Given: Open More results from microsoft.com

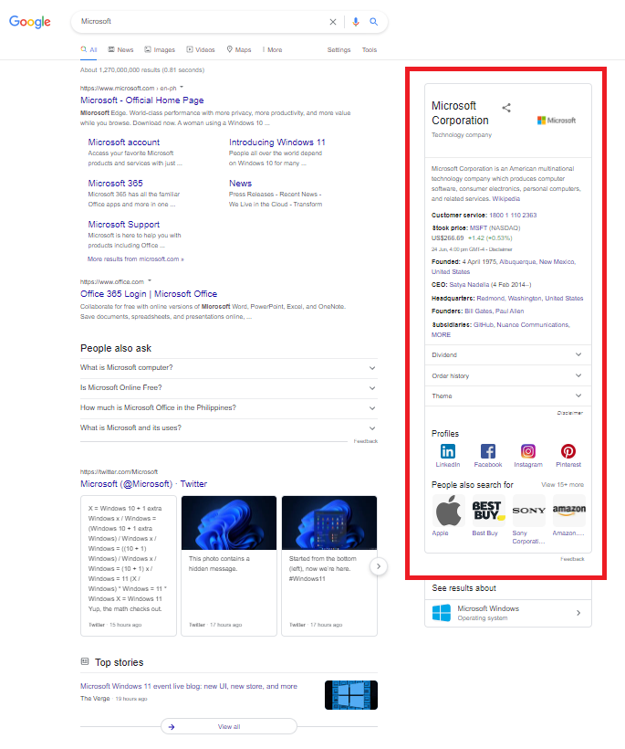Looking at the screenshot, I should tap(136, 258).
